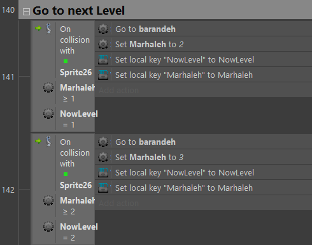Image resolution: width=312 pixels, height=245 pixels.
Task: Select event number 141 in margin
Action: coord(8,77)
